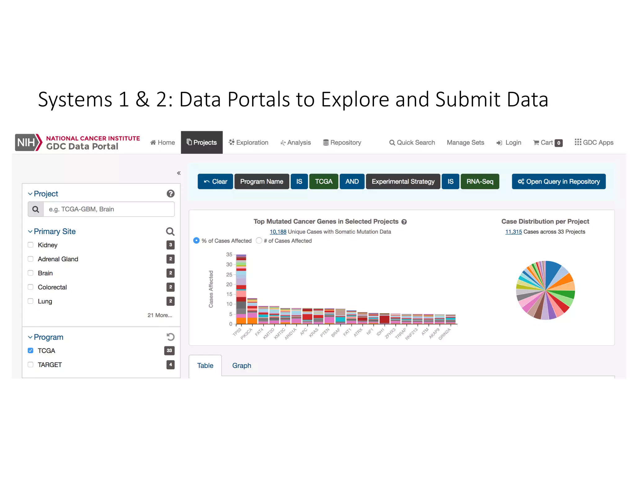Focus the project search input field
This screenshot has height=491, width=635.
[109, 209]
